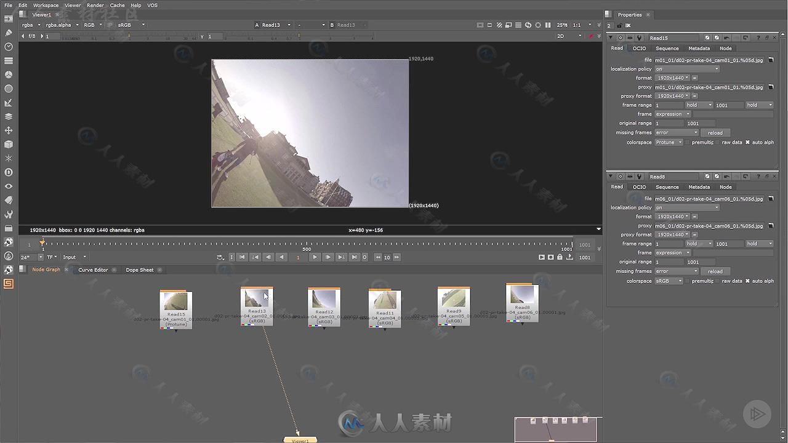This screenshot has width=788, height=443.
Task: Open the Render menu
Action: point(95,5)
